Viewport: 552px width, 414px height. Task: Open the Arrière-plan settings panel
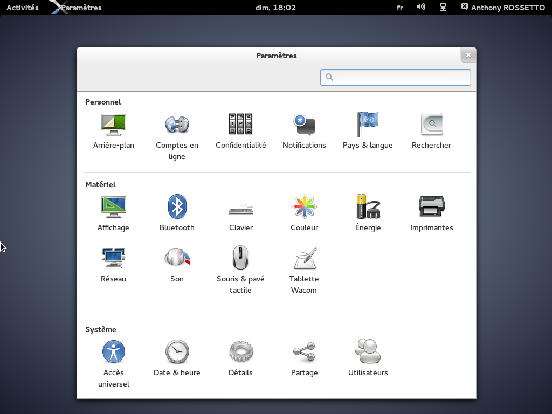113,131
